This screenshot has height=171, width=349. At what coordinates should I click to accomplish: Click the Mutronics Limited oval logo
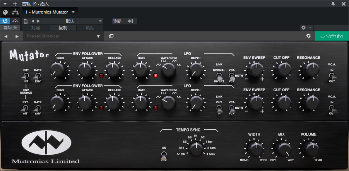pyautogui.click(x=46, y=143)
